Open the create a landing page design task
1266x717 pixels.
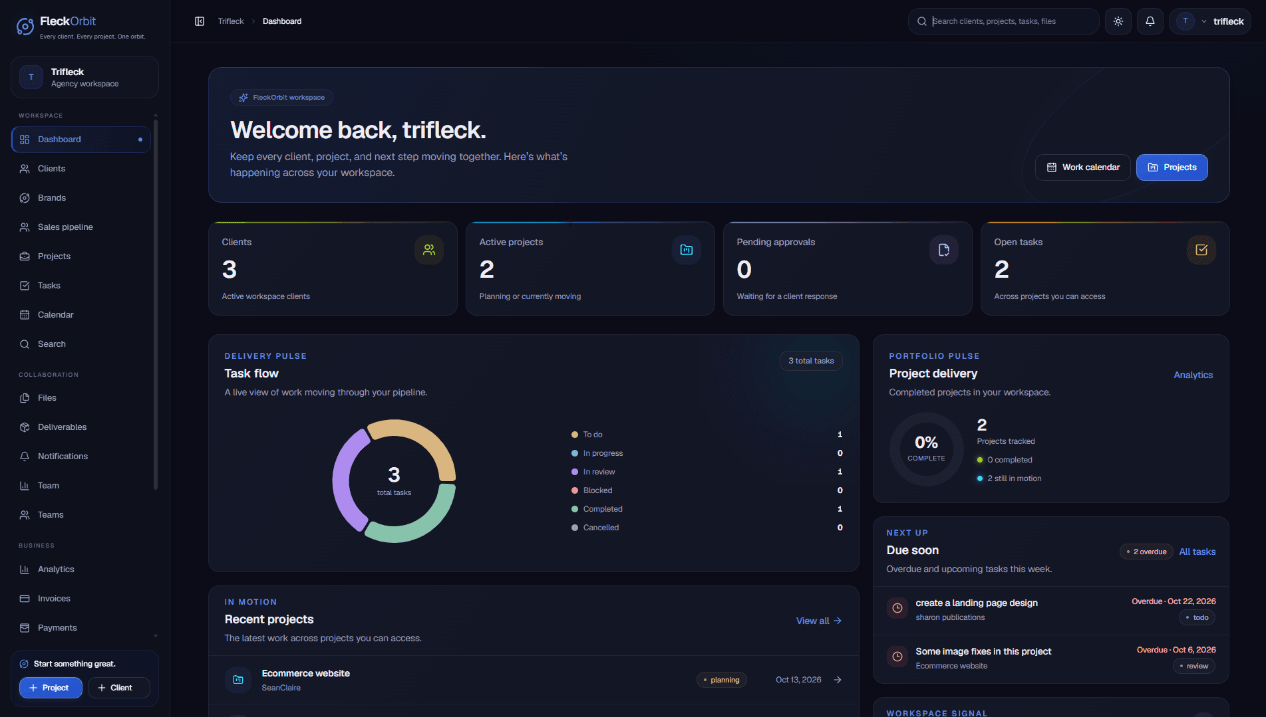pos(1050,610)
